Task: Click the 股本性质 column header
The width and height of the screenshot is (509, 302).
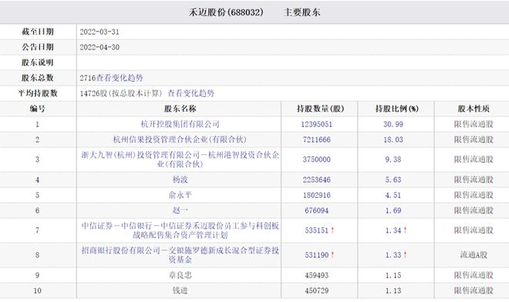Action: [474, 109]
